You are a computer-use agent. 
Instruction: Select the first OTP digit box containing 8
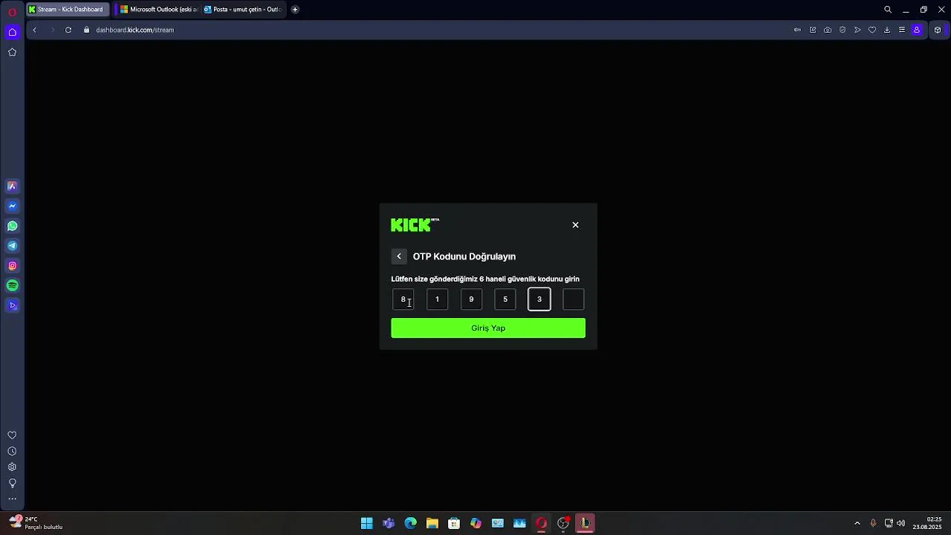(x=403, y=299)
